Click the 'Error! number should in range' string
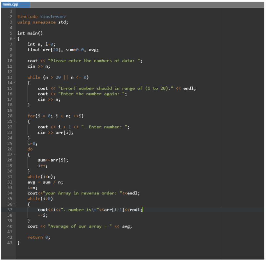 pos(116,88)
